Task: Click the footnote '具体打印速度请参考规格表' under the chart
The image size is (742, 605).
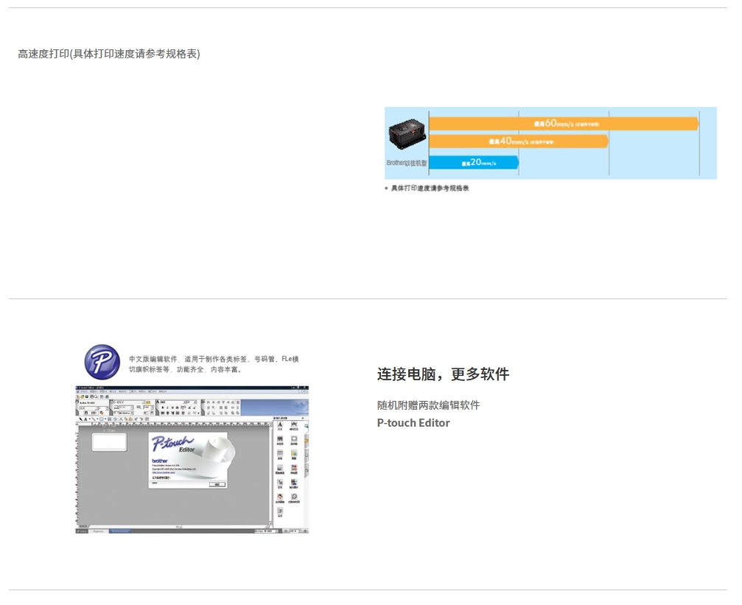Action: tap(430, 188)
